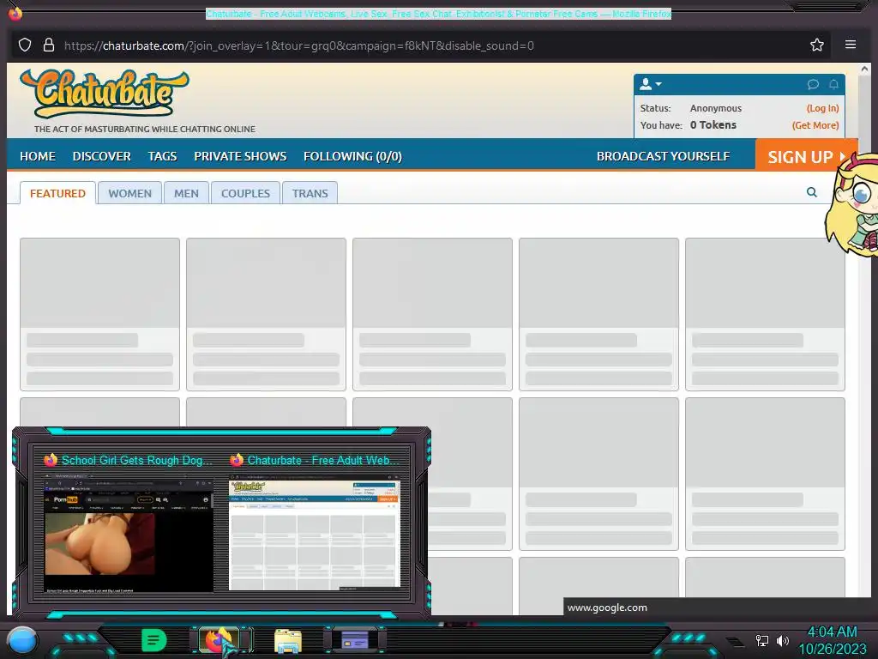Click the Firefox taskbar icon
The image size is (878, 659).
[x=220, y=640]
